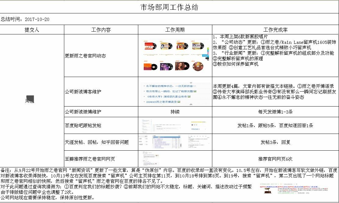Click the title 市场部周工作总结
This screenshot has height=203, width=339.
[169, 7]
